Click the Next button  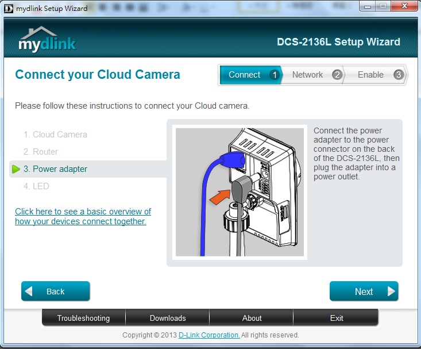pos(364,291)
